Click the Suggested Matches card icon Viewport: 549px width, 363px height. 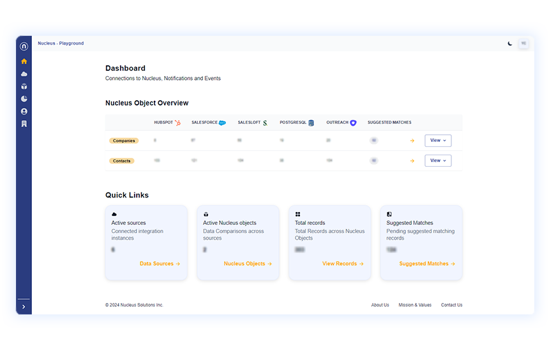(389, 214)
